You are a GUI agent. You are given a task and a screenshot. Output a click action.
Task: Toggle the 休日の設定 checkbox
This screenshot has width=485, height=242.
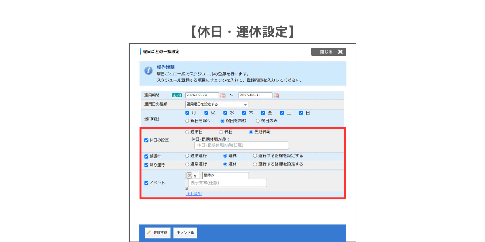[x=146, y=140]
